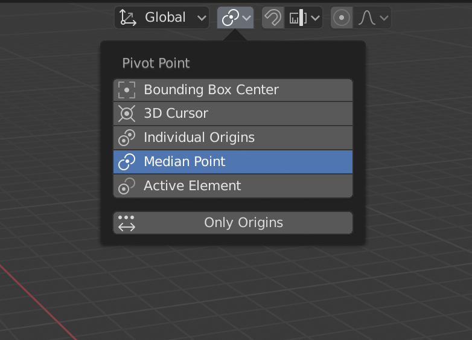The image size is (472, 340).
Task: Toggle the Only Origins button
Action: pos(233,223)
